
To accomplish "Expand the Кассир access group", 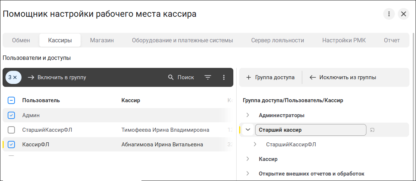I will (248, 159).
